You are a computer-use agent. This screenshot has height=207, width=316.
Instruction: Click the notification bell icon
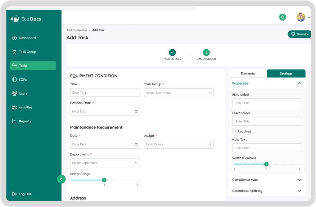[283, 17]
